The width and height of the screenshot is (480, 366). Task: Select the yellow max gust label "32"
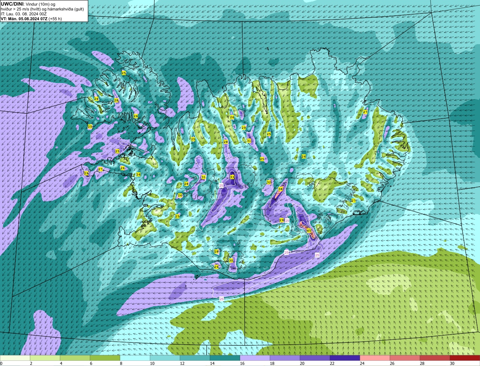point(269,182)
